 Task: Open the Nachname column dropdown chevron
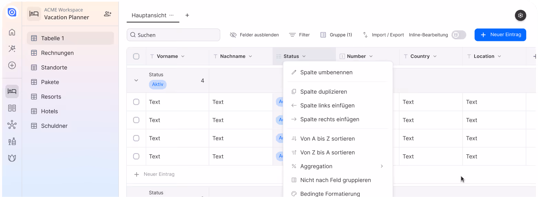[250, 56]
